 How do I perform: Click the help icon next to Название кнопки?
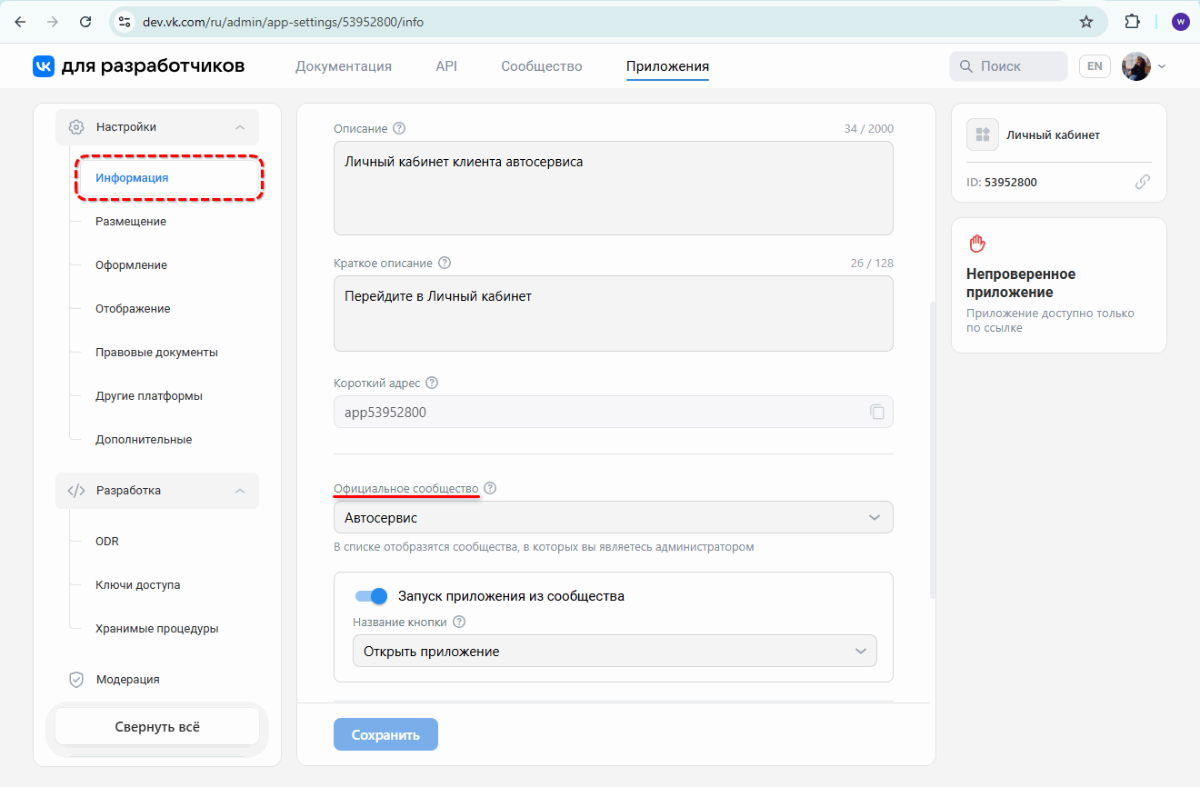pyautogui.click(x=459, y=622)
